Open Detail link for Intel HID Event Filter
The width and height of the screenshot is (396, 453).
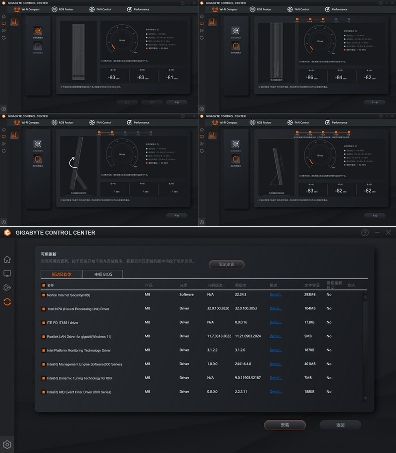point(275,392)
